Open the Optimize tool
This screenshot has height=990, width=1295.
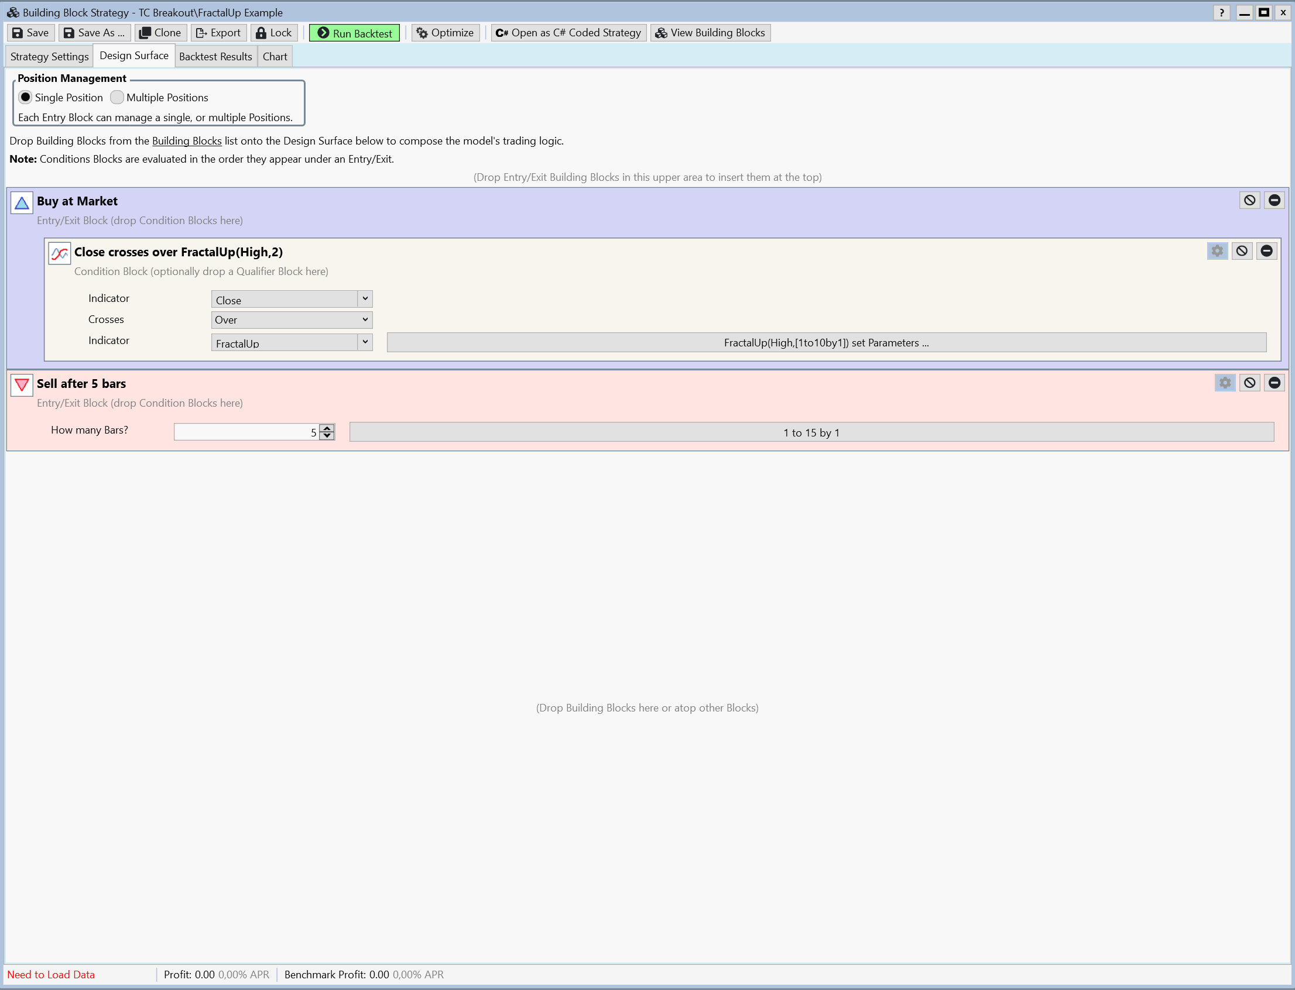point(444,32)
